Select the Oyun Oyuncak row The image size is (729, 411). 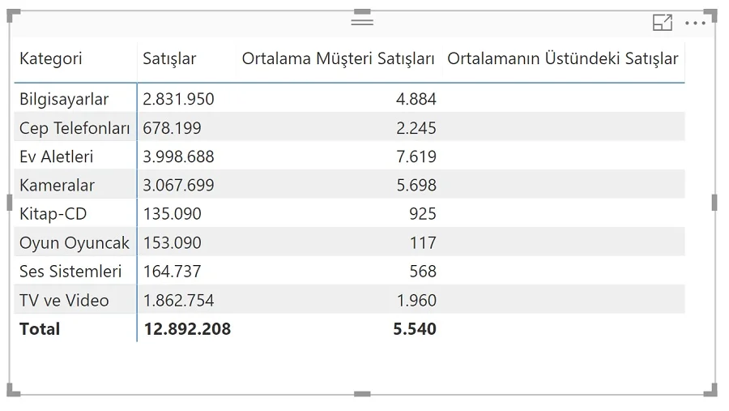point(349,242)
